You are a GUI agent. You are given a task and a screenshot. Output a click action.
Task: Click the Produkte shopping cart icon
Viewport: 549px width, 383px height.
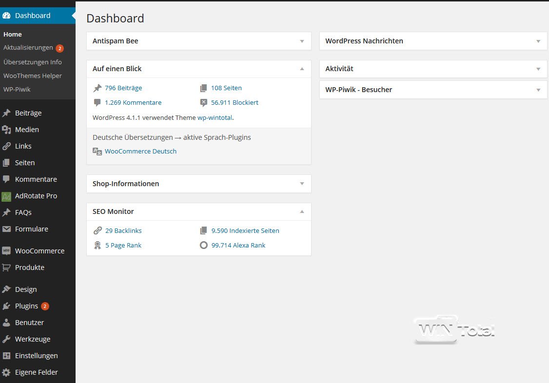coord(6,268)
